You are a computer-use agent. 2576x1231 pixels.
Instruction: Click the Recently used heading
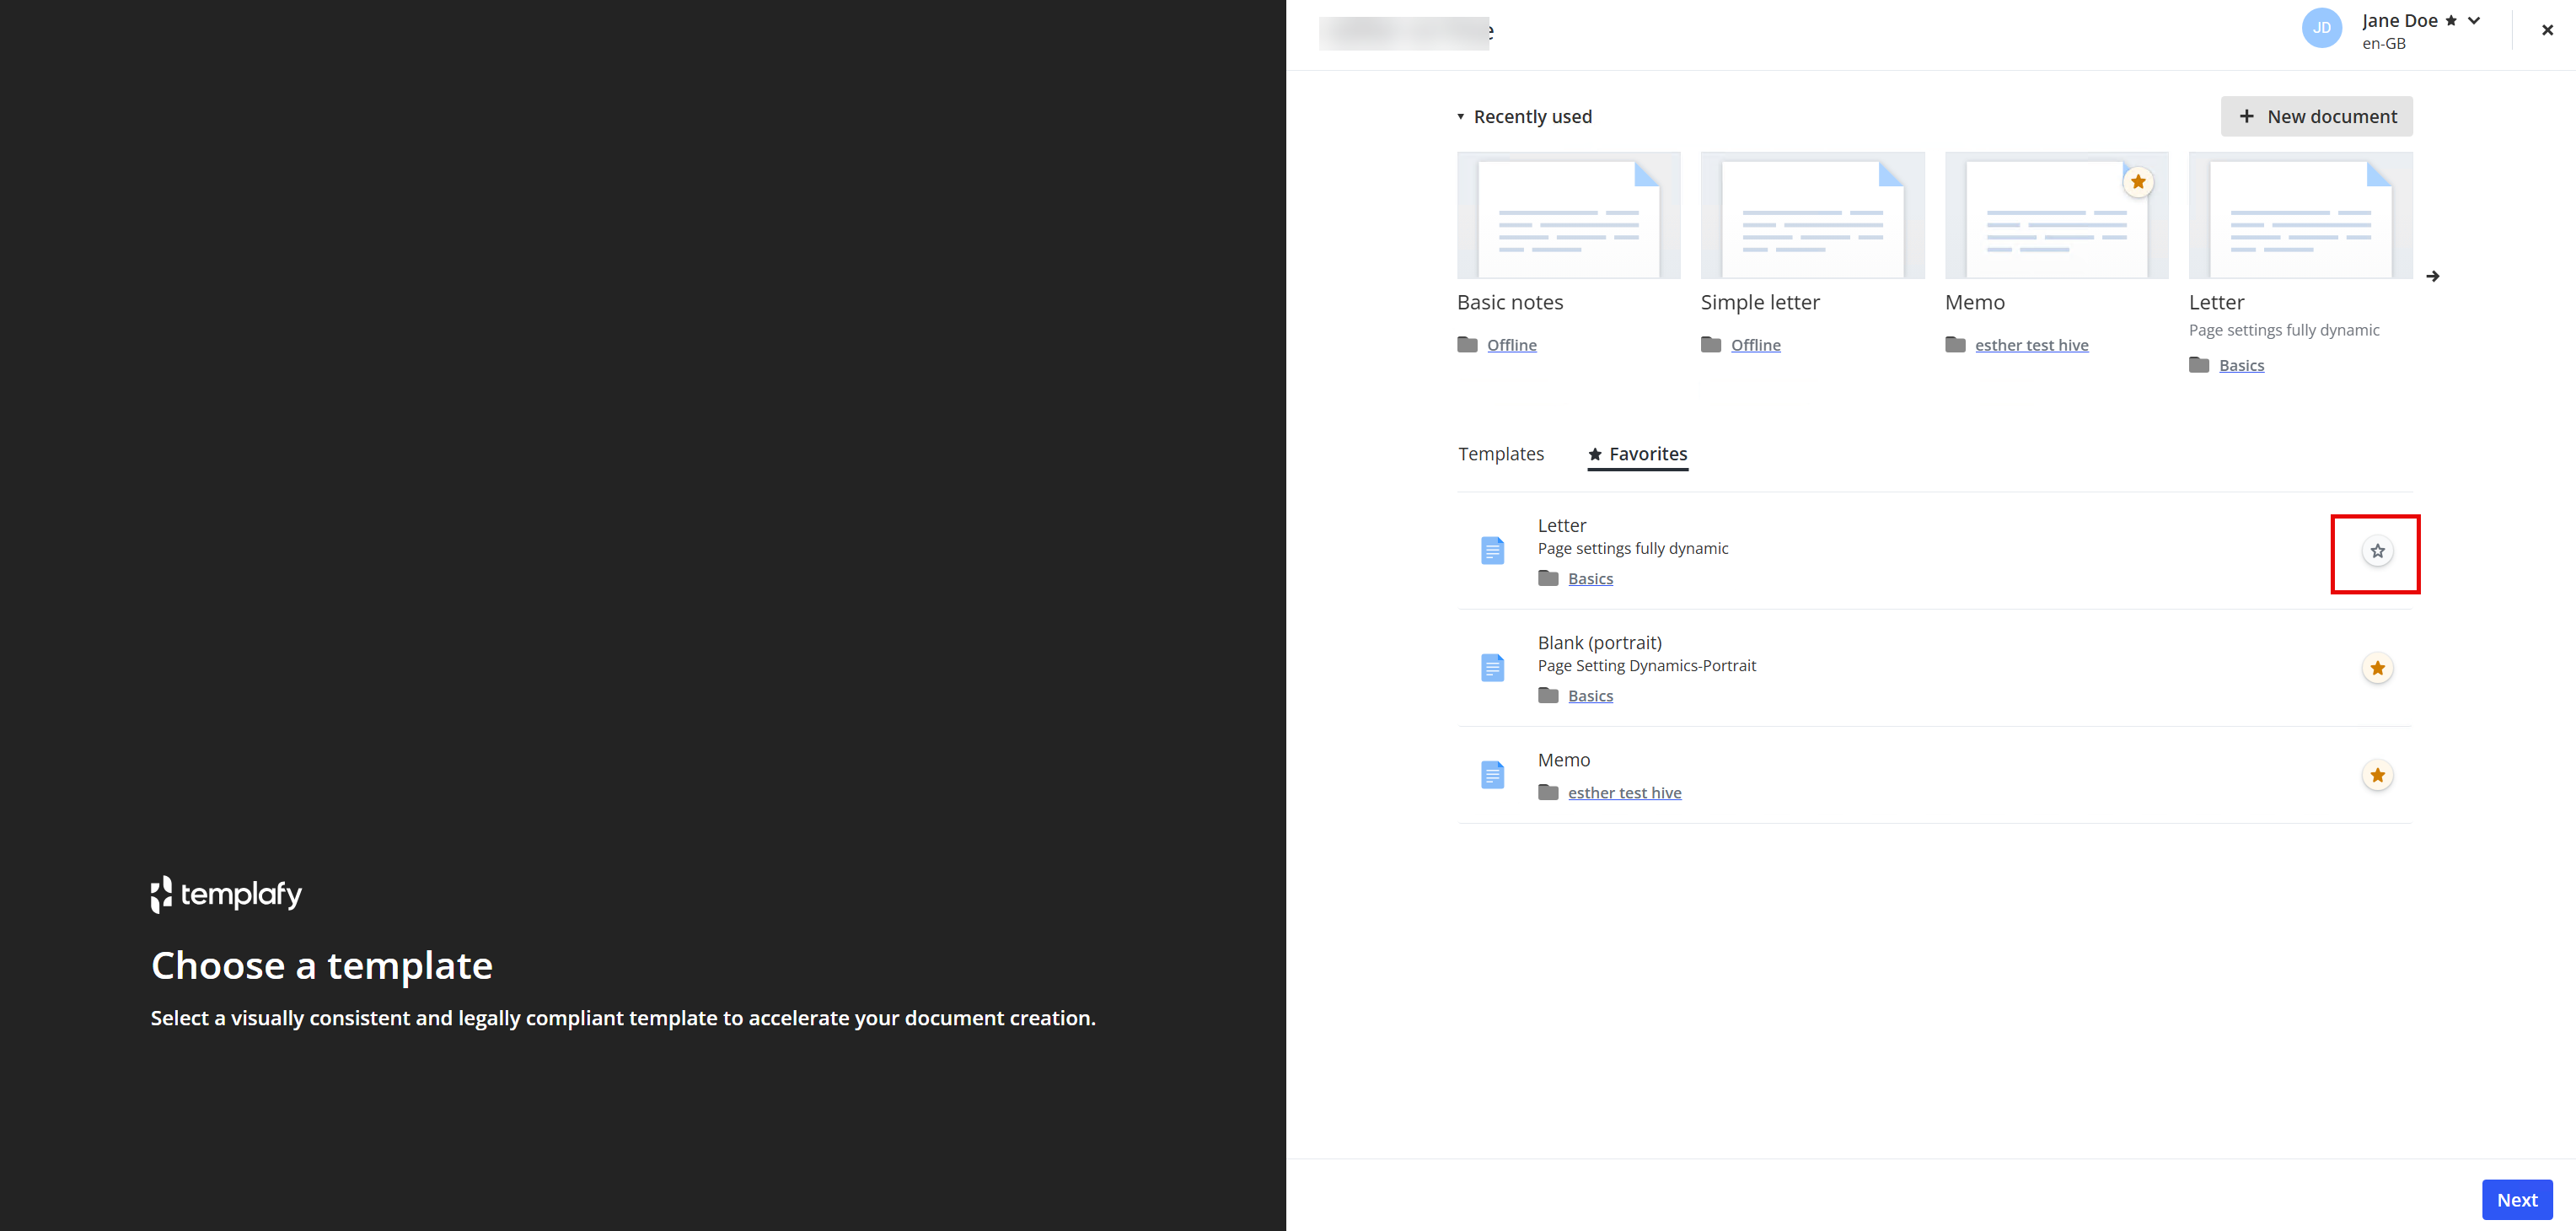pyautogui.click(x=1533, y=117)
